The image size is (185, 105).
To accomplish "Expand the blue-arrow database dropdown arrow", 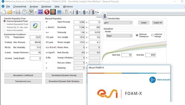I will point(87,12).
